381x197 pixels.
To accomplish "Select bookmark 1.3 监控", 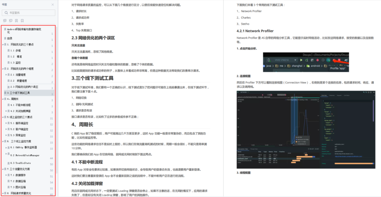I will point(16,63).
